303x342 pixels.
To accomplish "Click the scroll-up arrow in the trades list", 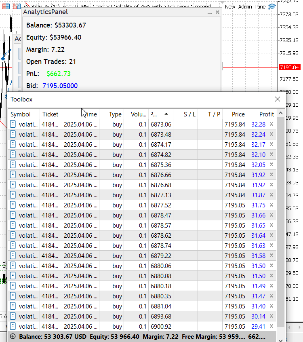I will tap(281, 113).
